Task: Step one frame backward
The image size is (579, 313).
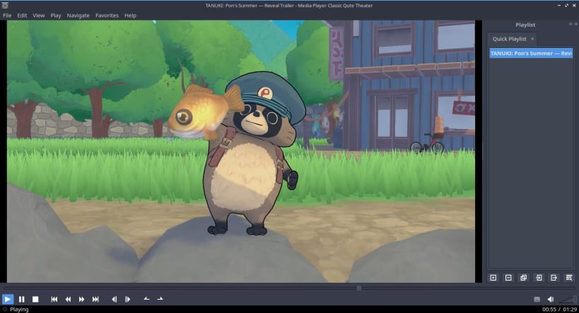Action: [114, 299]
